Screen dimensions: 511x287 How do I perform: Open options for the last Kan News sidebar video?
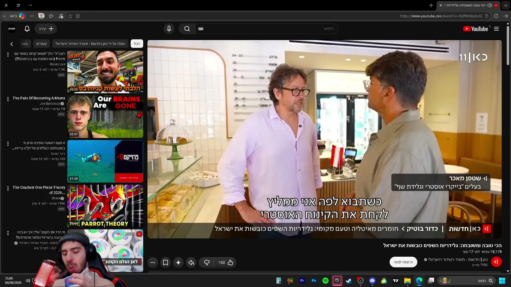point(8,233)
